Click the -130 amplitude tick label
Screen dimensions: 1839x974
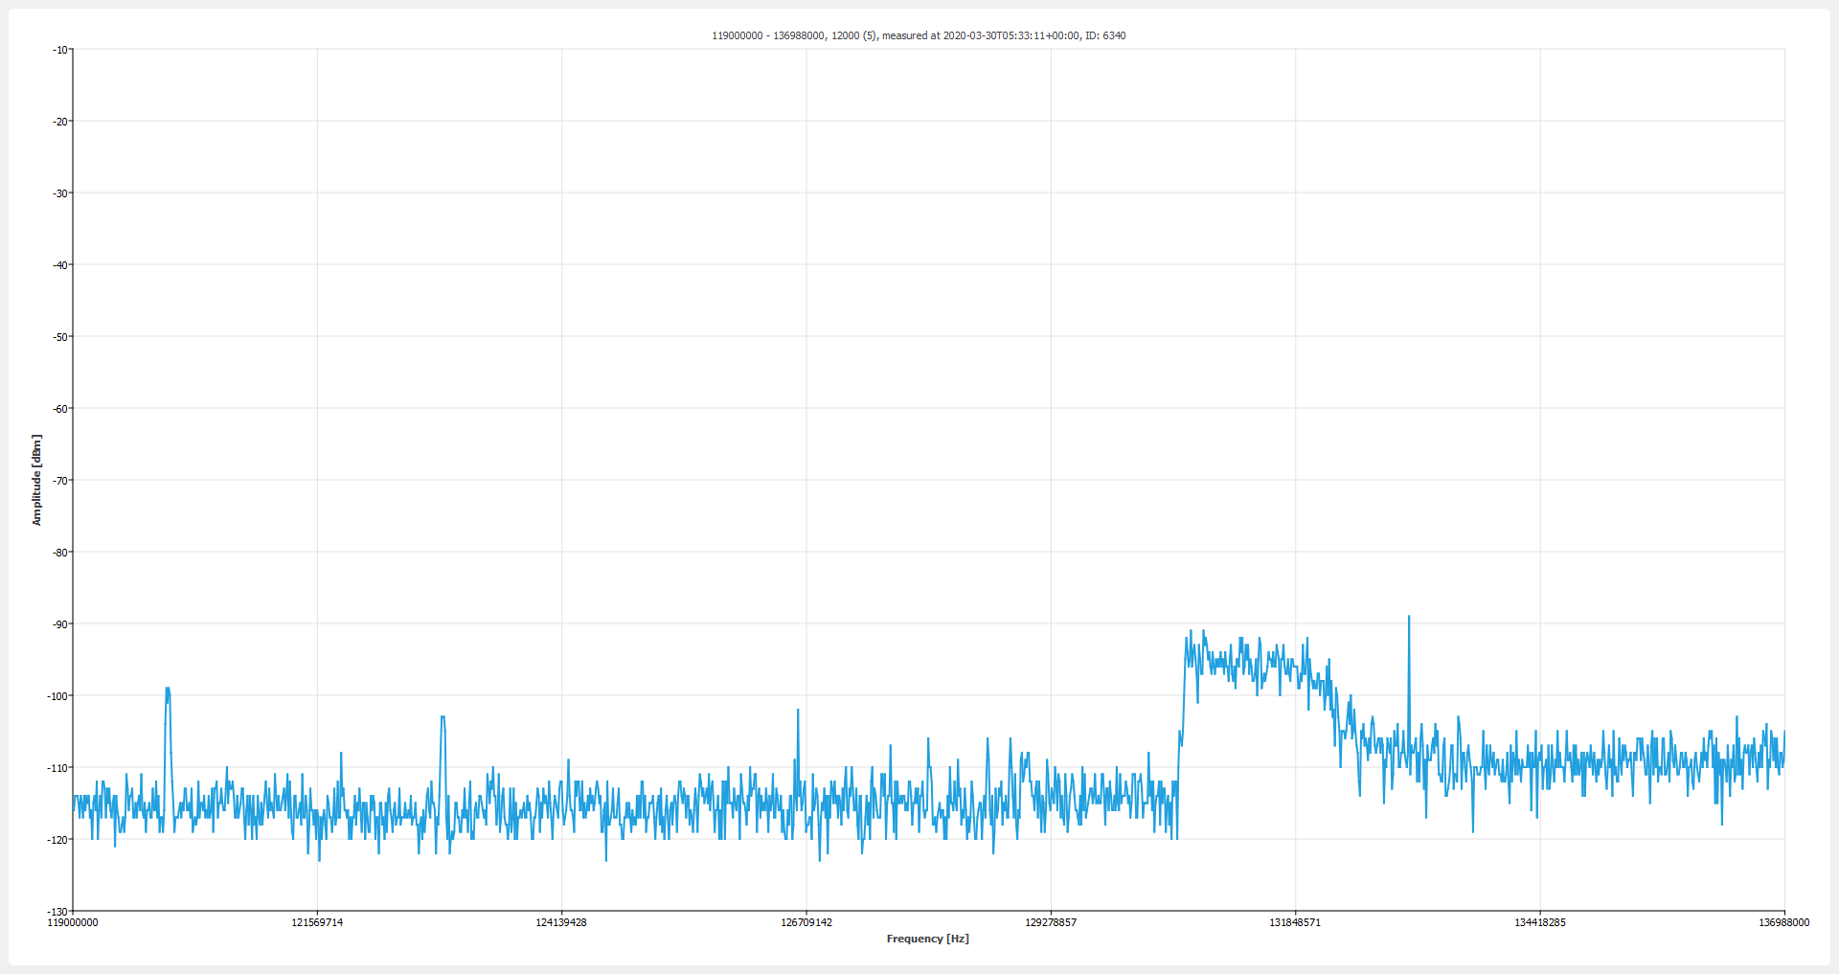[x=59, y=911]
